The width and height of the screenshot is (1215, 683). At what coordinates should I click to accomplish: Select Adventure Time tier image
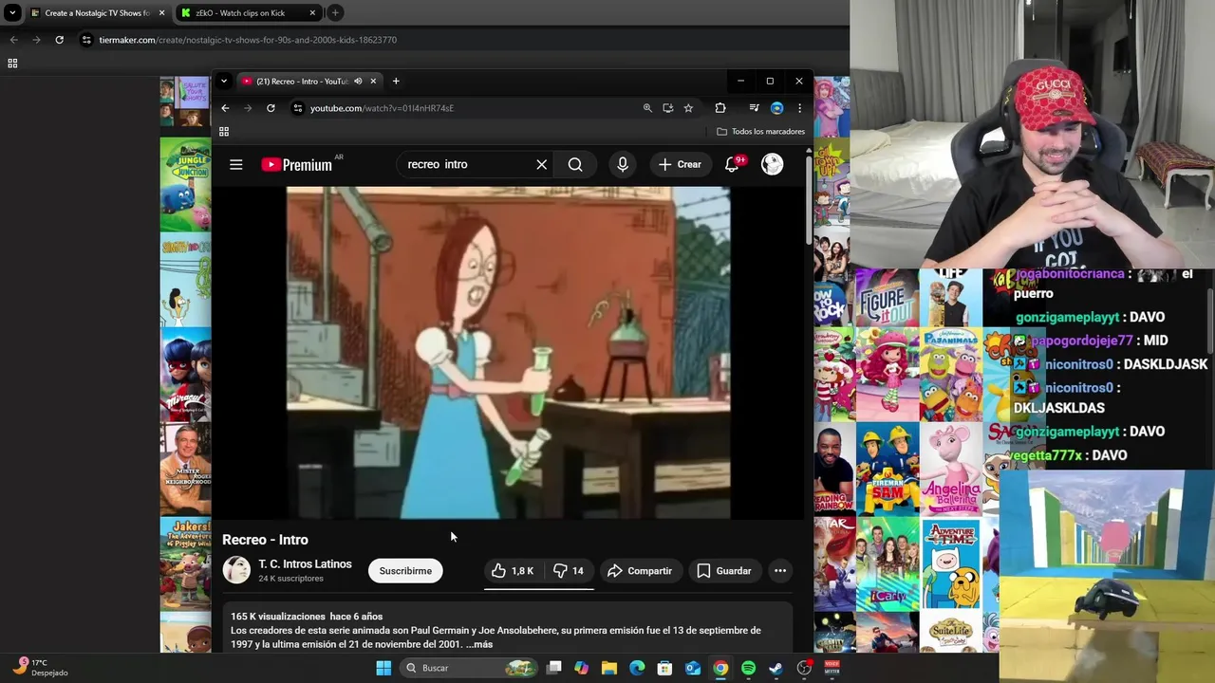[x=951, y=564]
